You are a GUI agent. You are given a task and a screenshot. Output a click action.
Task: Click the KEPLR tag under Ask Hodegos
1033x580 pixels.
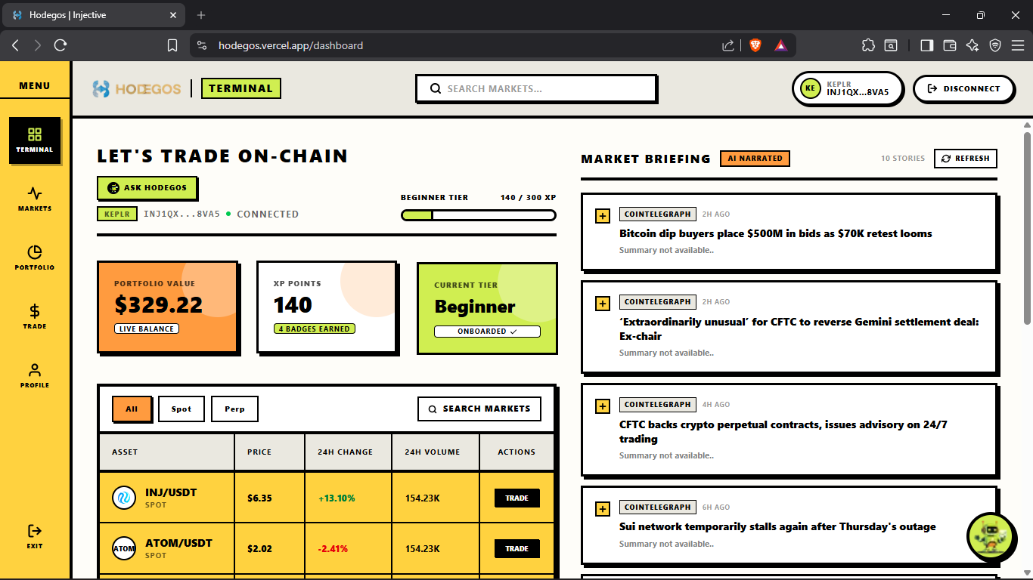(117, 214)
